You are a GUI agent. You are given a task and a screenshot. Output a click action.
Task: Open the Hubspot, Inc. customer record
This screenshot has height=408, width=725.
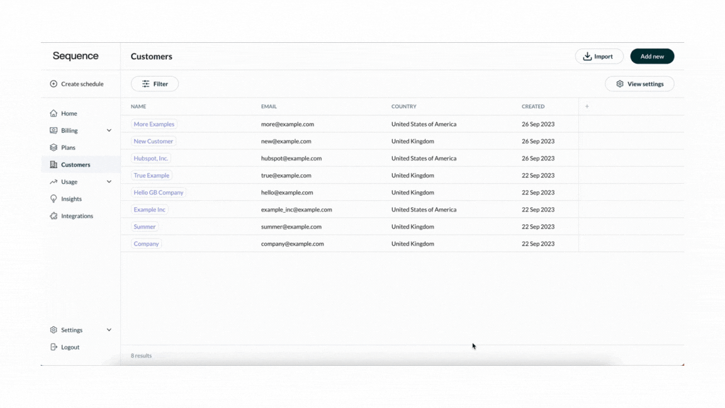click(150, 158)
